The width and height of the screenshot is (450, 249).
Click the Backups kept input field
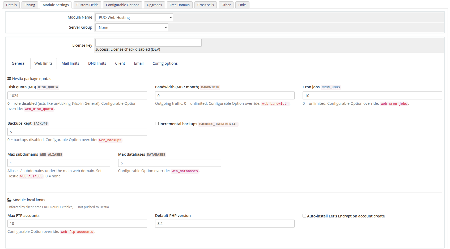[x=77, y=132]
